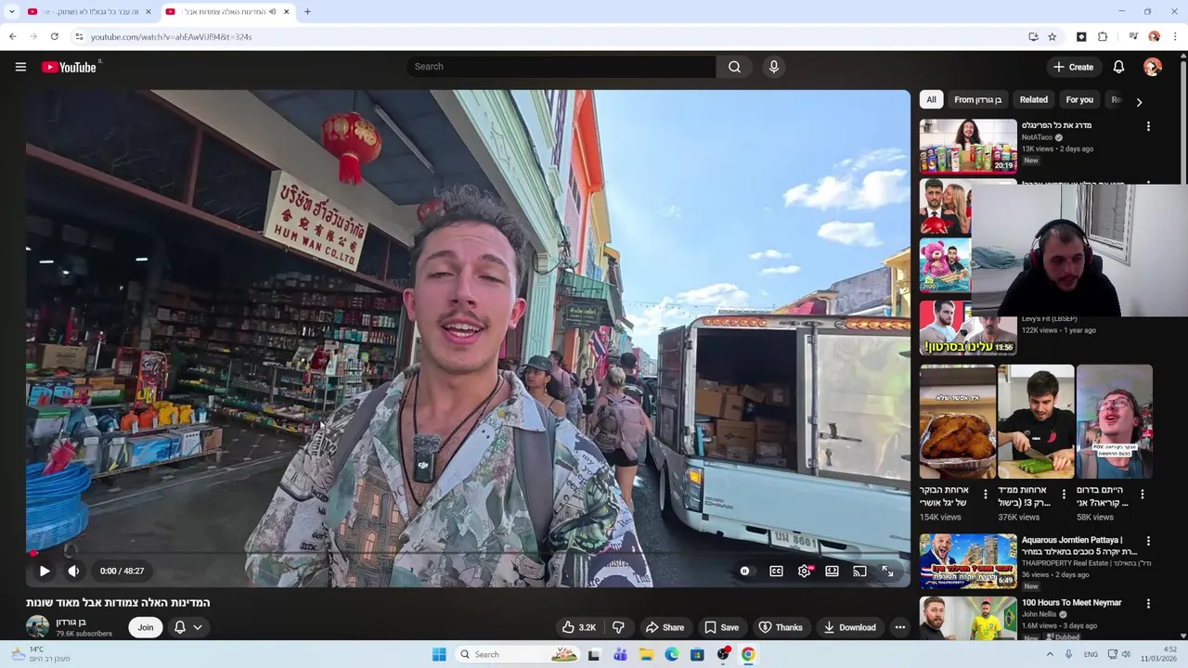Open the Chrome three-dot menu

tap(1175, 36)
